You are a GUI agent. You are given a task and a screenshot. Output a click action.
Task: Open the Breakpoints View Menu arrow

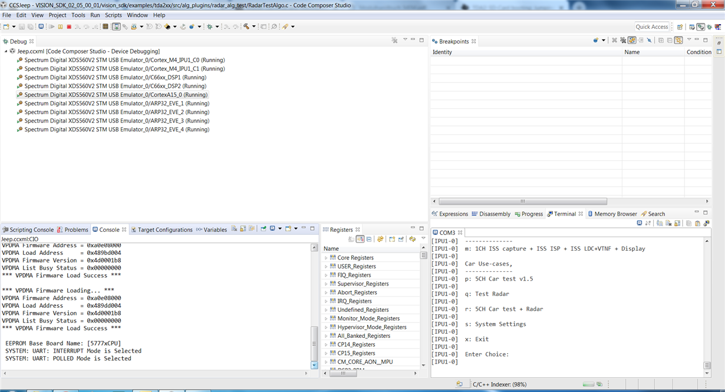point(689,39)
